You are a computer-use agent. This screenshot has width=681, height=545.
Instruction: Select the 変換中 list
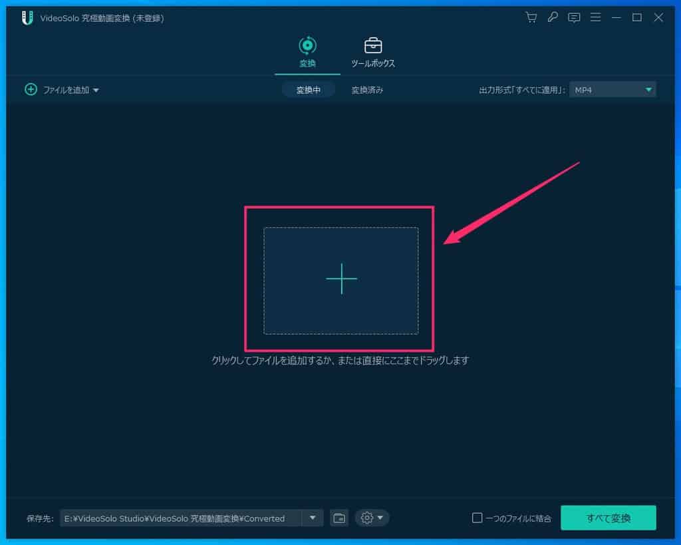point(308,90)
